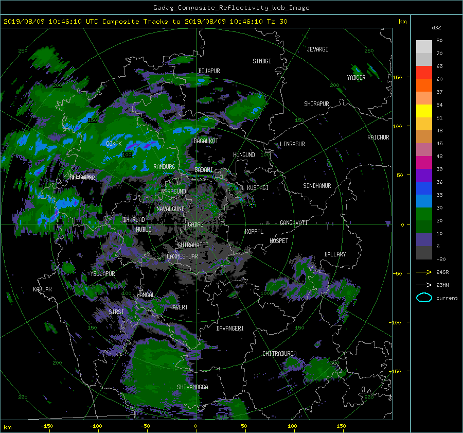Click the KARWAR city label

pyautogui.click(x=42, y=289)
